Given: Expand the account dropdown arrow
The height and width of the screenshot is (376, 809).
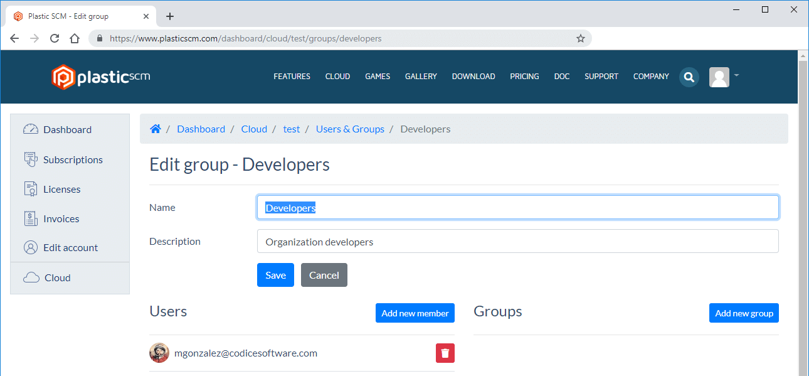Looking at the screenshot, I should pyautogui.click(x=736, y=75).
